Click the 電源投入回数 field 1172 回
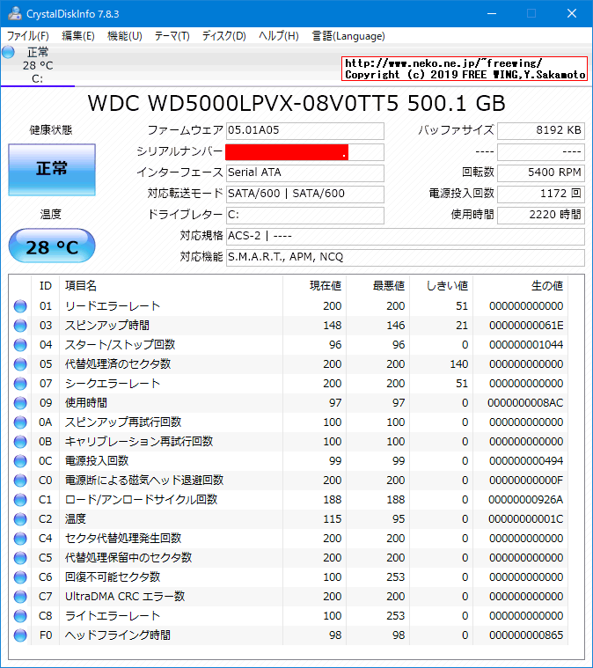 541,194
